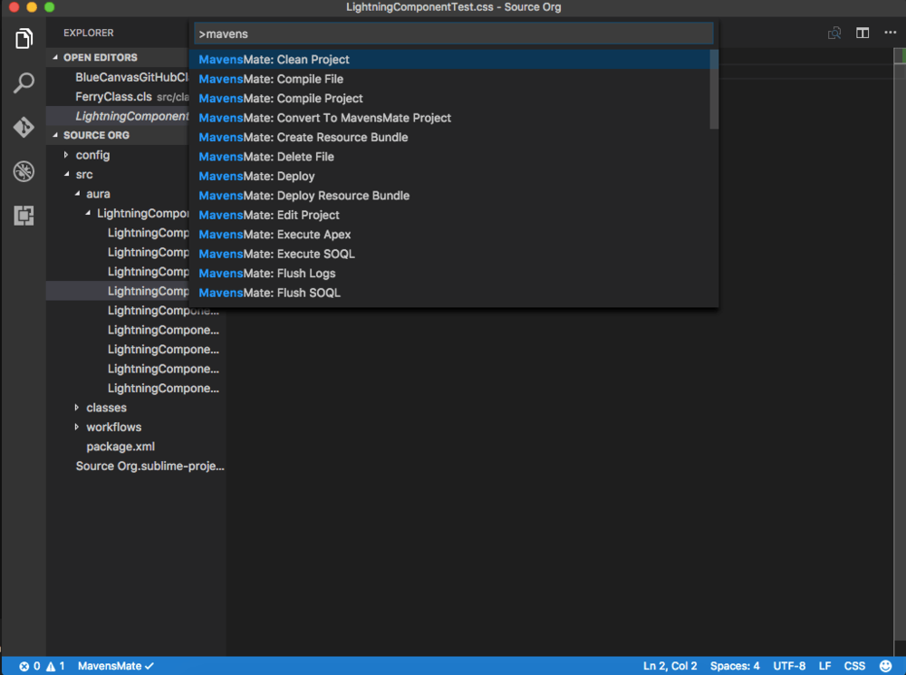Click Ln 2, Col 2 cursor position

pos(670,666)
